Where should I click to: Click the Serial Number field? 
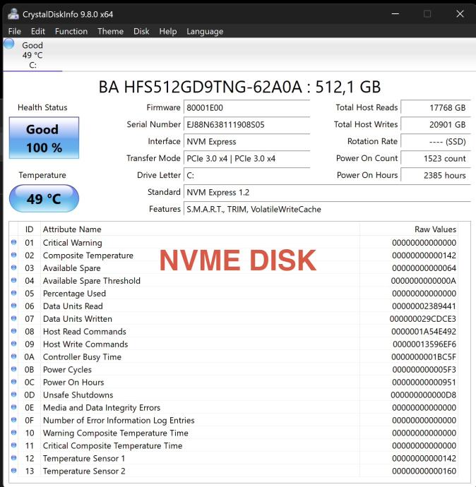tap(247, 124)
